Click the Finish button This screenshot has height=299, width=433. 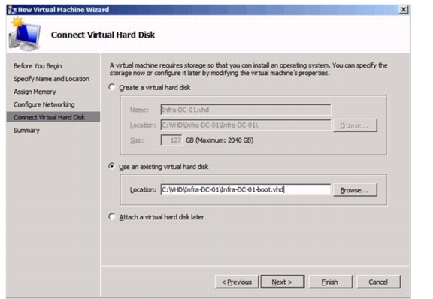click(x=330, y=282)
